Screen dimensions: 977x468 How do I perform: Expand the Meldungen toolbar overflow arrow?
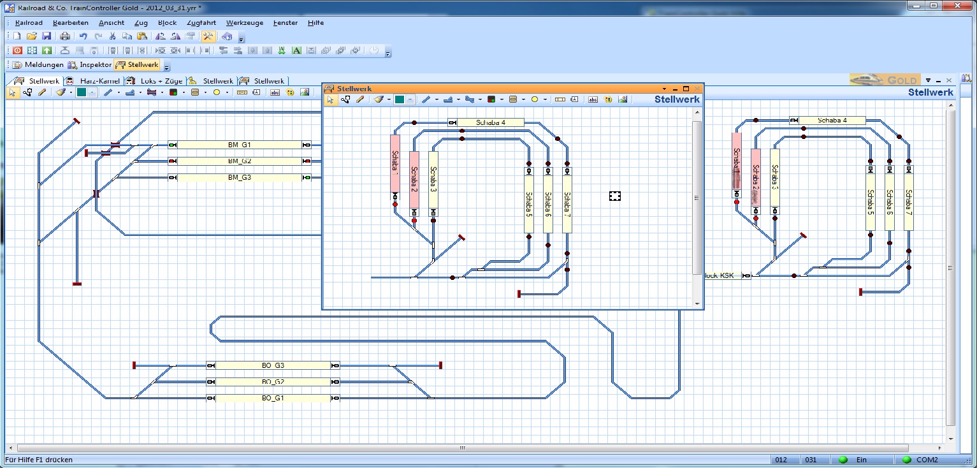pos(167,68)
